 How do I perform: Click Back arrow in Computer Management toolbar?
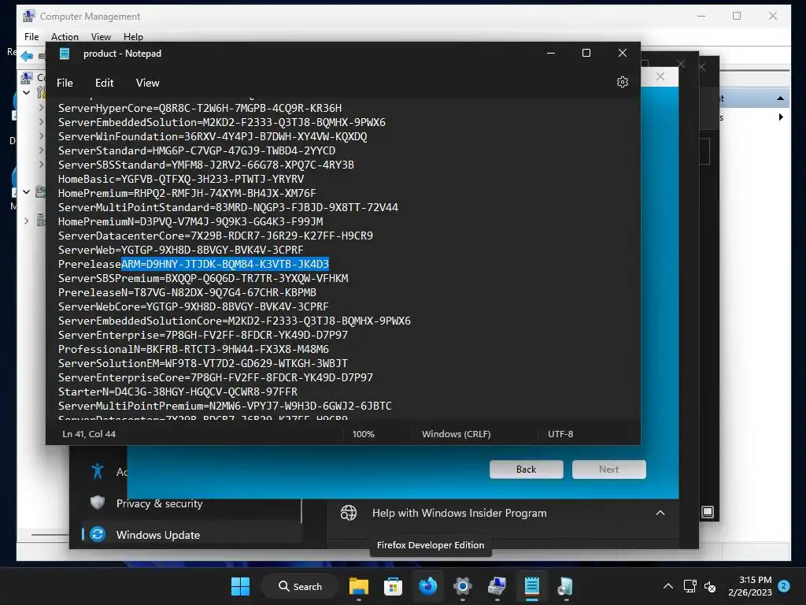28,56
